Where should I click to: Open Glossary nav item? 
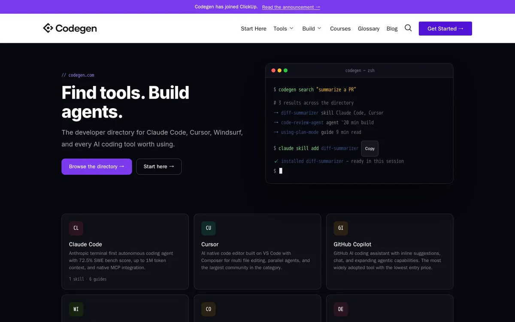(369, 28)
